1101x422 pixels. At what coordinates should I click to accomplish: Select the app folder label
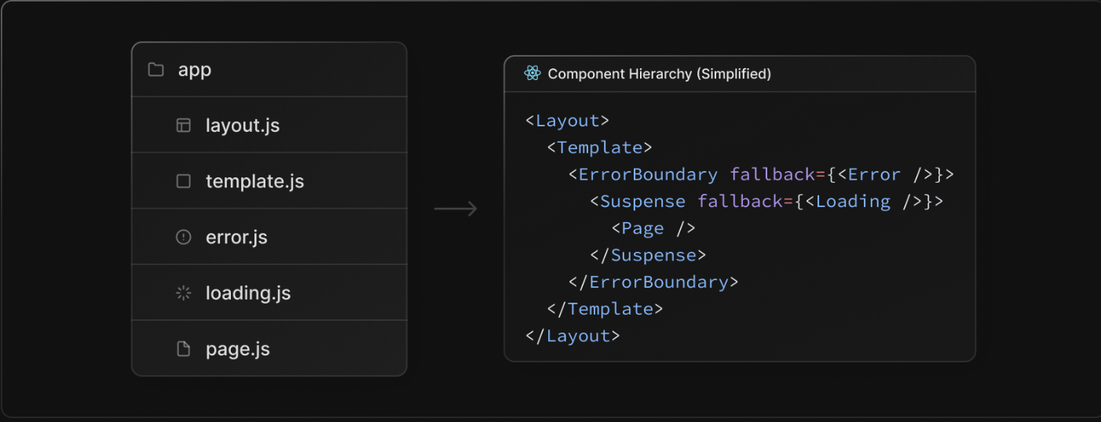tap(195, 70)
